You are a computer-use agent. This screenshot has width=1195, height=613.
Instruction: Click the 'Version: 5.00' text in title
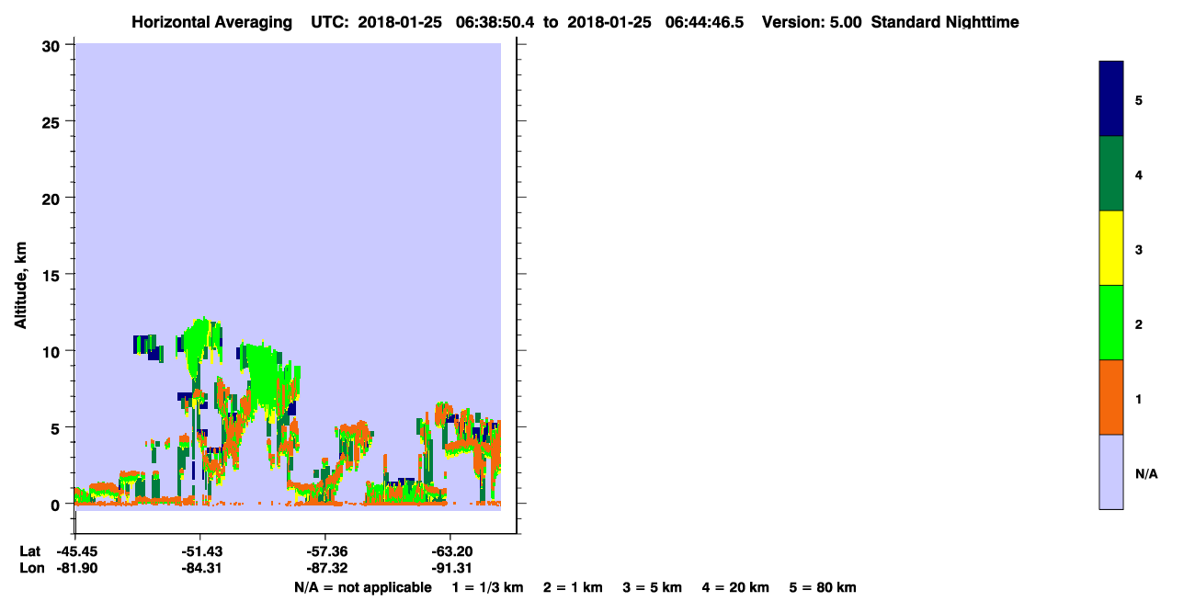[813, 22]
